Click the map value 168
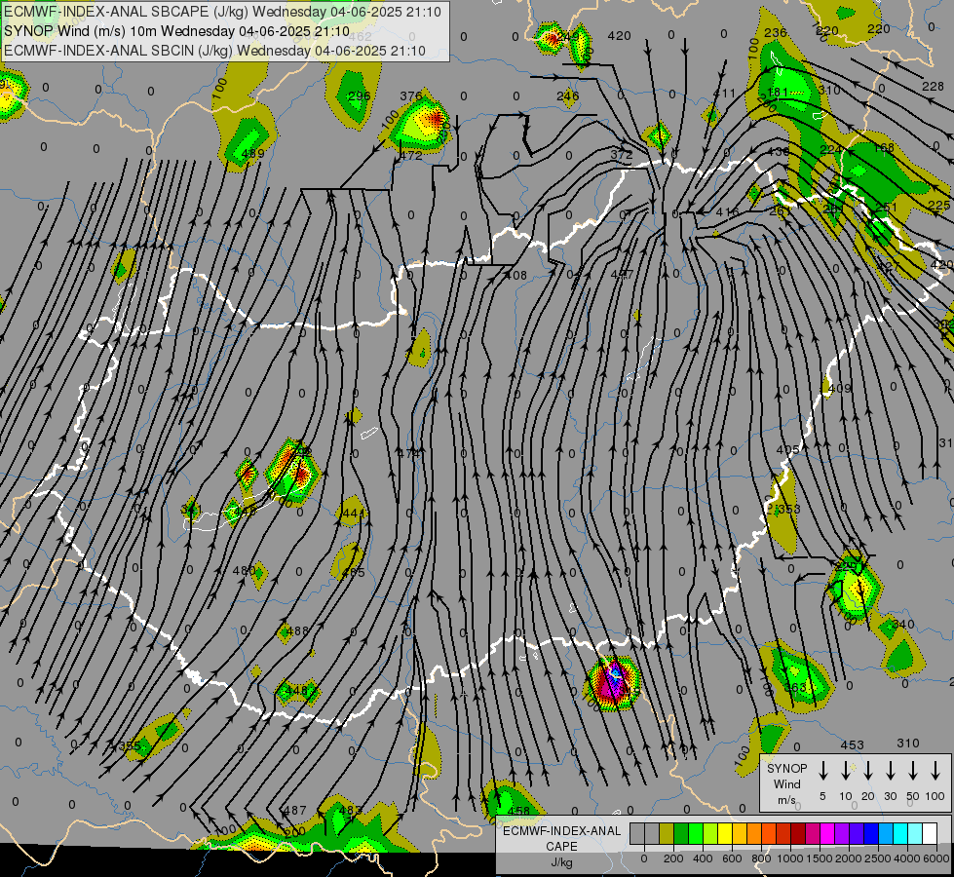The image size is (954, 877). [x=884, y=148]
